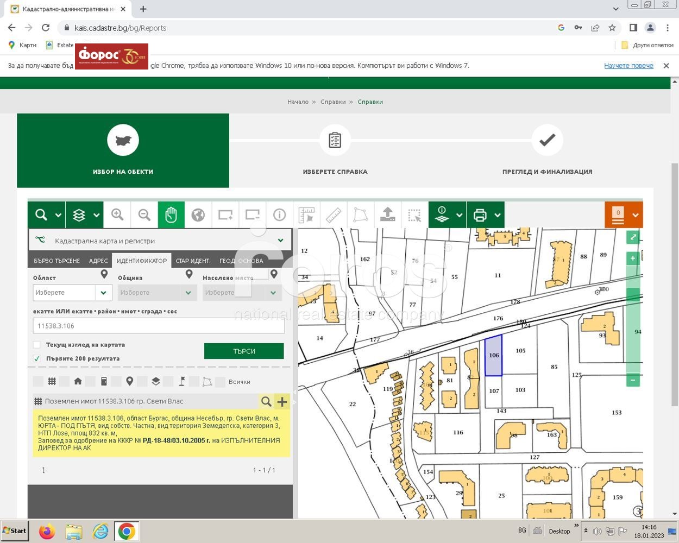The height and width of the screenshot is (543, 679).
Task: Toggle the land parcel grid filter checkbox
Action: 38,382
